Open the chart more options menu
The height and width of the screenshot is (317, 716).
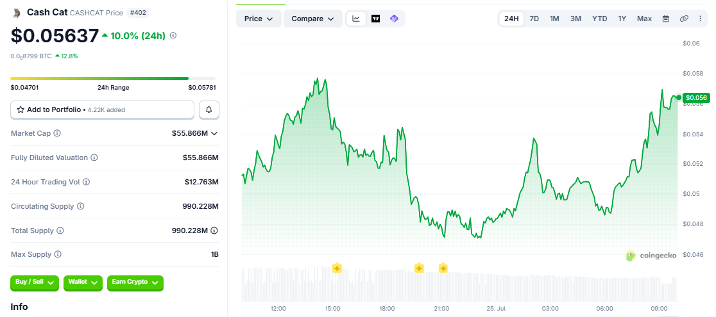(701, 19)
